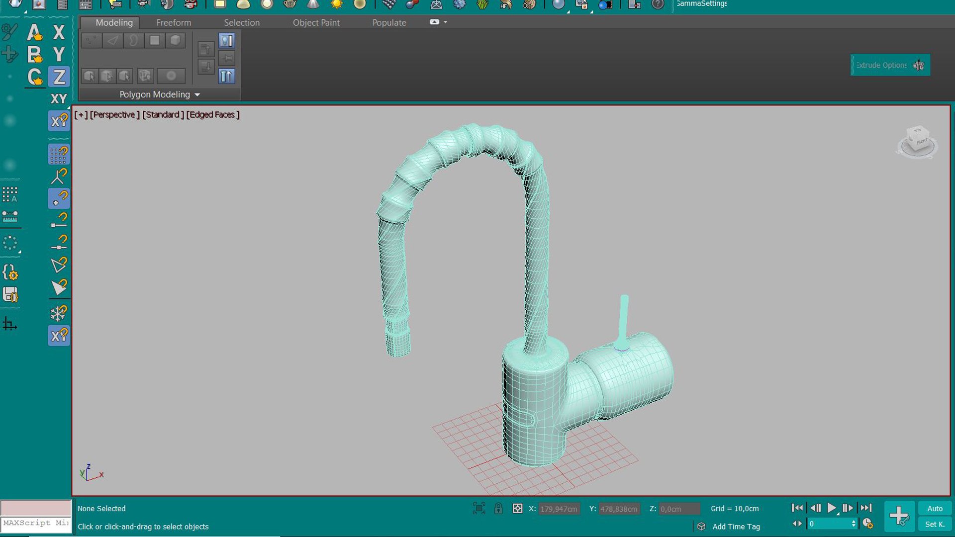Open the Object Paint tab
Viewport: 955px width, 537px height.
click(x=316, y=23)
